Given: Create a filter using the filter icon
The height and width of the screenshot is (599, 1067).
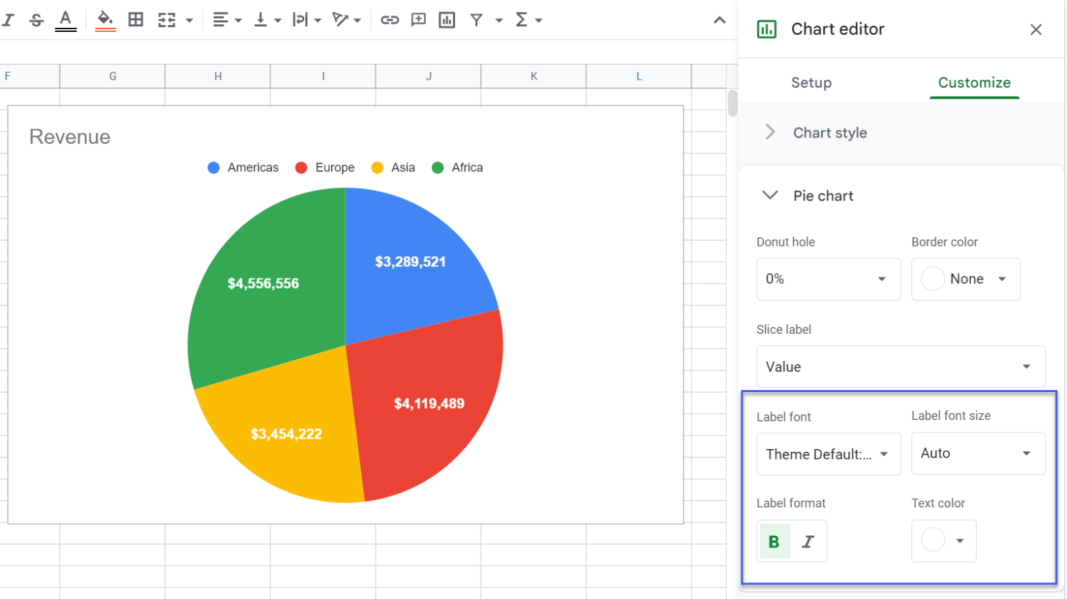Looking at the screenshot, I should click(476, 19).
